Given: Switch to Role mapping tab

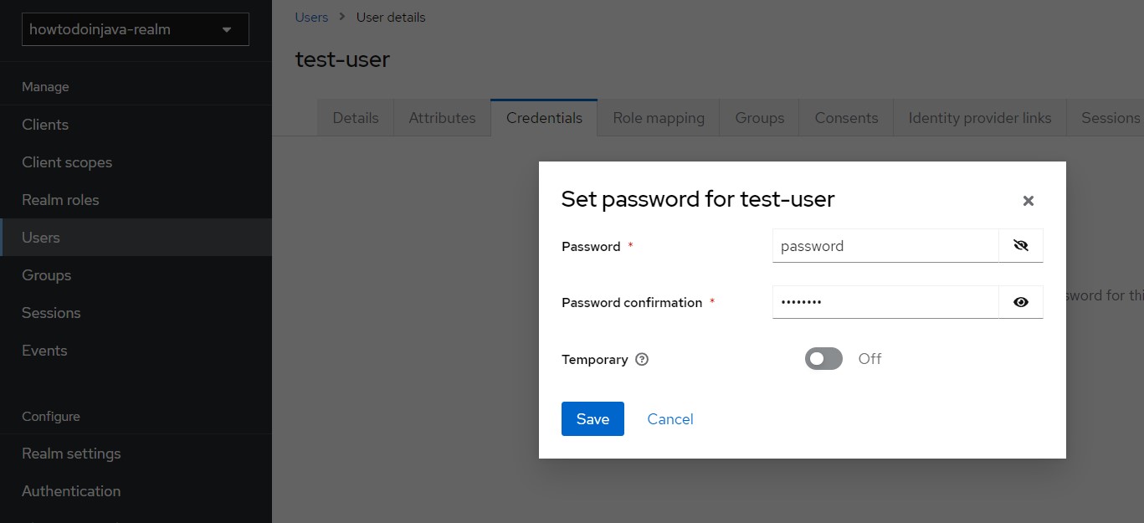Looking at the screenshot, I should (x=658, y=117).
